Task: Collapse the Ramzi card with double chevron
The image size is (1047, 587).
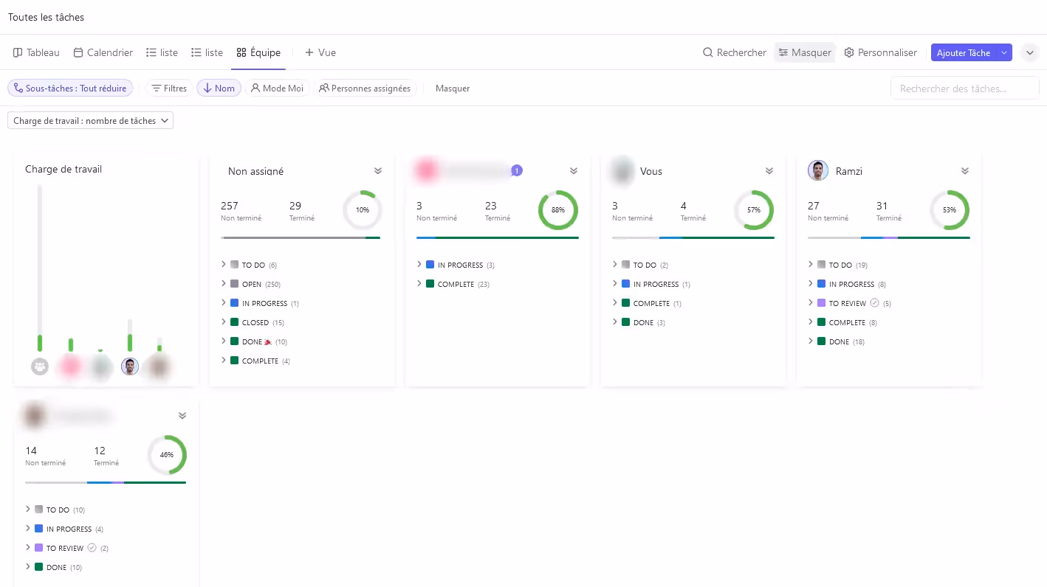Action: (964, 171)
